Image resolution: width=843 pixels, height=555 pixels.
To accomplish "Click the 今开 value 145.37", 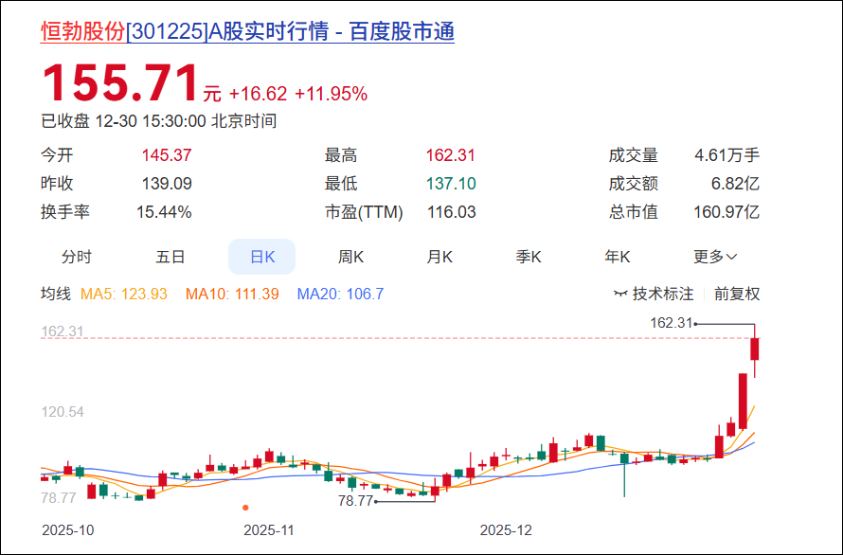I will click(x=167, y=156).
